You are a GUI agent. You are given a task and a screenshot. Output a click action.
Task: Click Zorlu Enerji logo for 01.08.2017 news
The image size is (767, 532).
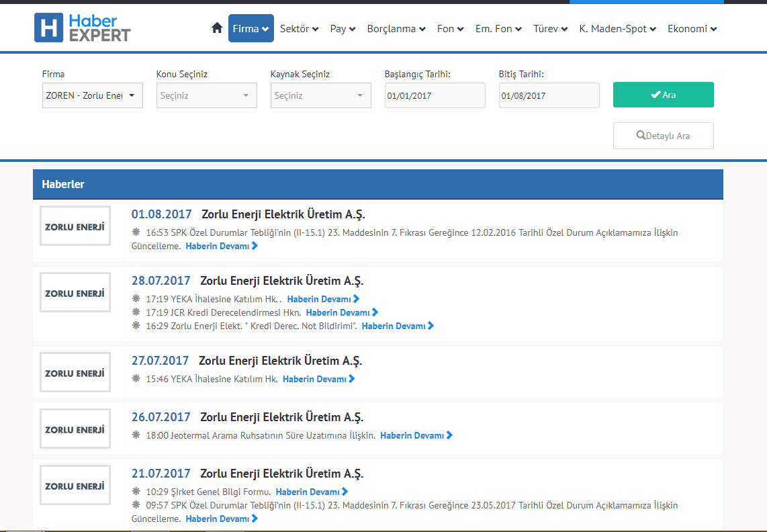click(x=75, y=226)
